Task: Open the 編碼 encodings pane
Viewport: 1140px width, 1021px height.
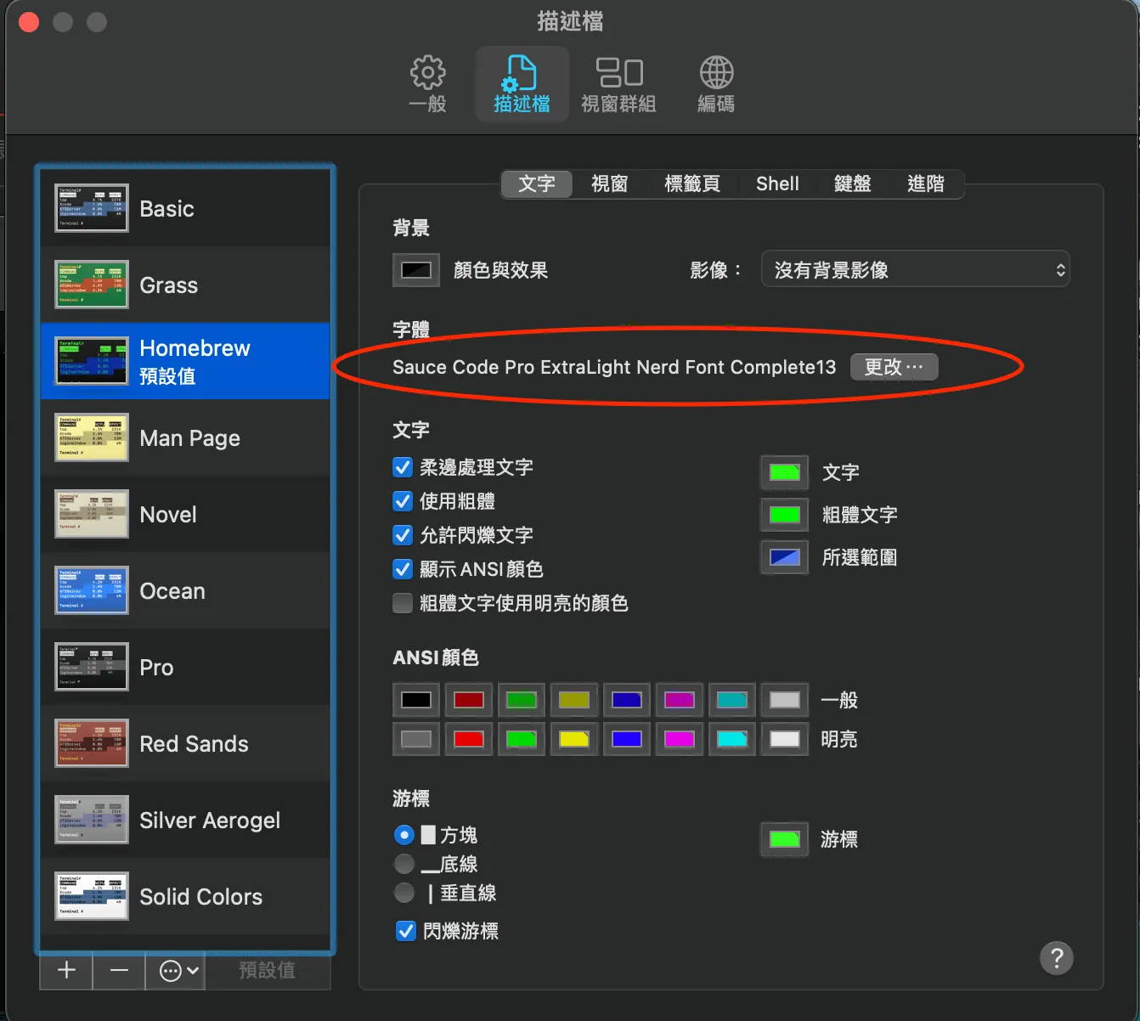Action: (x=716, y=84)
